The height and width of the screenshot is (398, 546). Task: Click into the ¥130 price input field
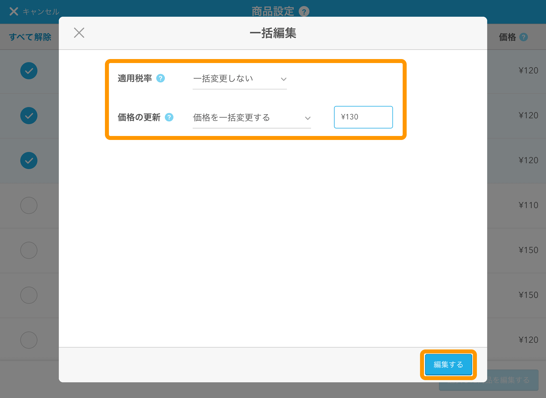[x=363, y=117]
